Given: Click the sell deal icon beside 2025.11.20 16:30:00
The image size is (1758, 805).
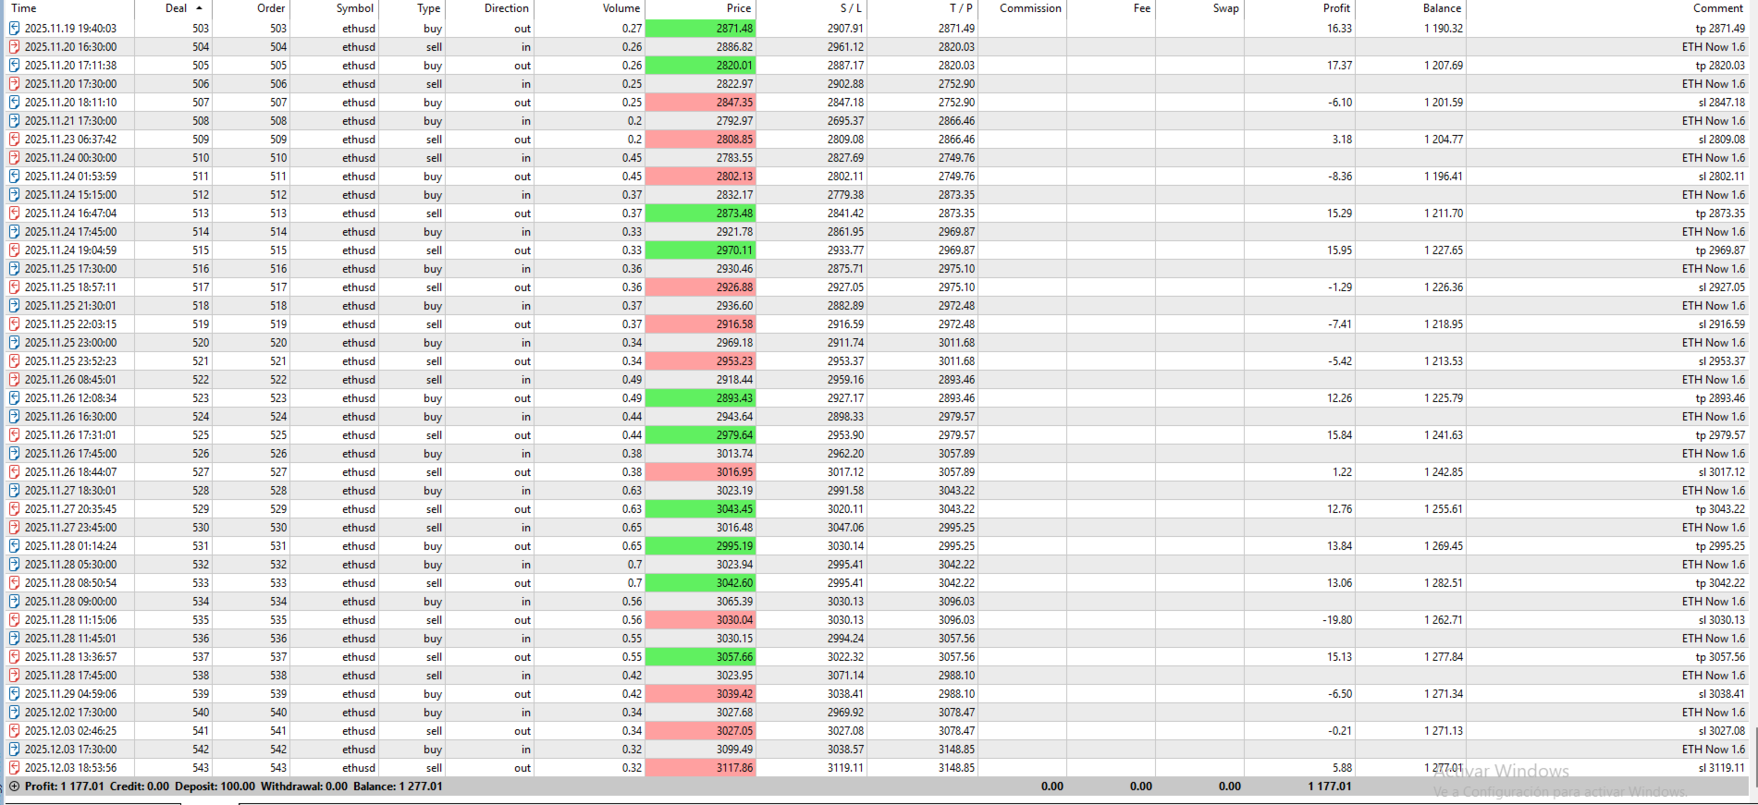Looking at the screenshot, I should click(x=14, y=47).
